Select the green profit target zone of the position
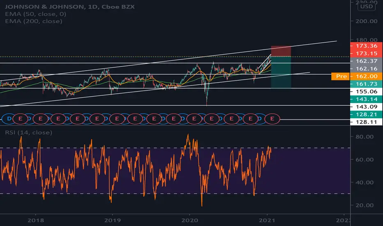Screen dimensions: 383x226 point(281,72)
